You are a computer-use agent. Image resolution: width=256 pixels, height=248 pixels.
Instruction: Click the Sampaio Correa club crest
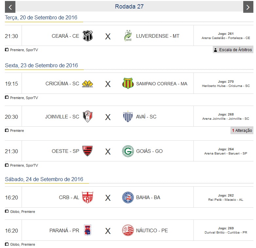(x=128, y=83)
